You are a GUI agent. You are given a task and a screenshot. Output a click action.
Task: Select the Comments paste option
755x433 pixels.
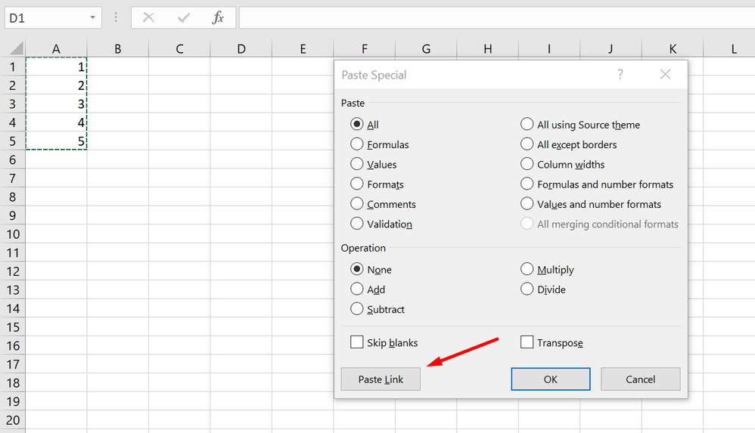[x=357, y=203]
